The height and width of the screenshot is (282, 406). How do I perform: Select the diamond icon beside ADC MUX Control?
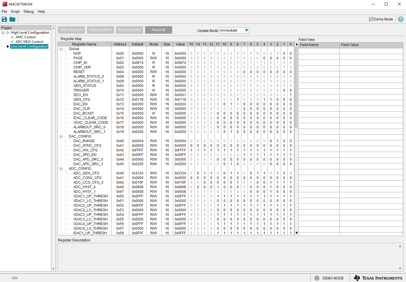[x=12, y=42]
